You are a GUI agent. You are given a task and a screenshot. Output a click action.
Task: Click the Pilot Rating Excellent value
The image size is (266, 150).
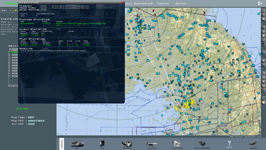(44, 10)
